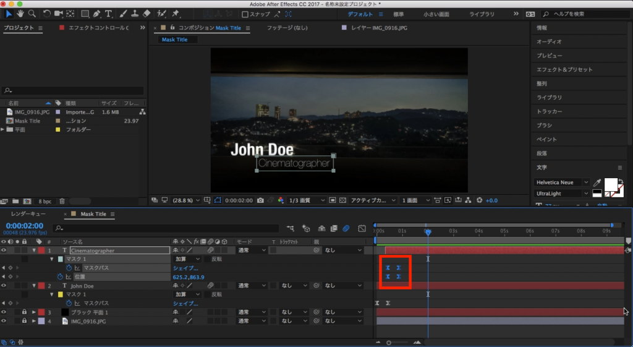
Task: Select the Zoom magnifier tool
Action: click(x=32, y=13)
